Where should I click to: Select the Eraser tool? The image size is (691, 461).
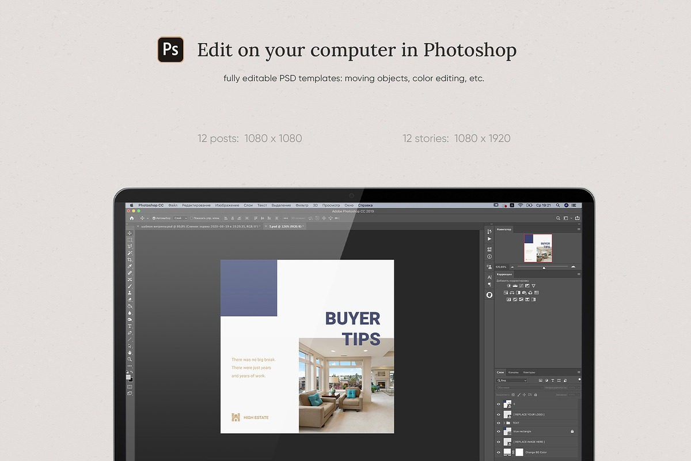pos(130,300)
